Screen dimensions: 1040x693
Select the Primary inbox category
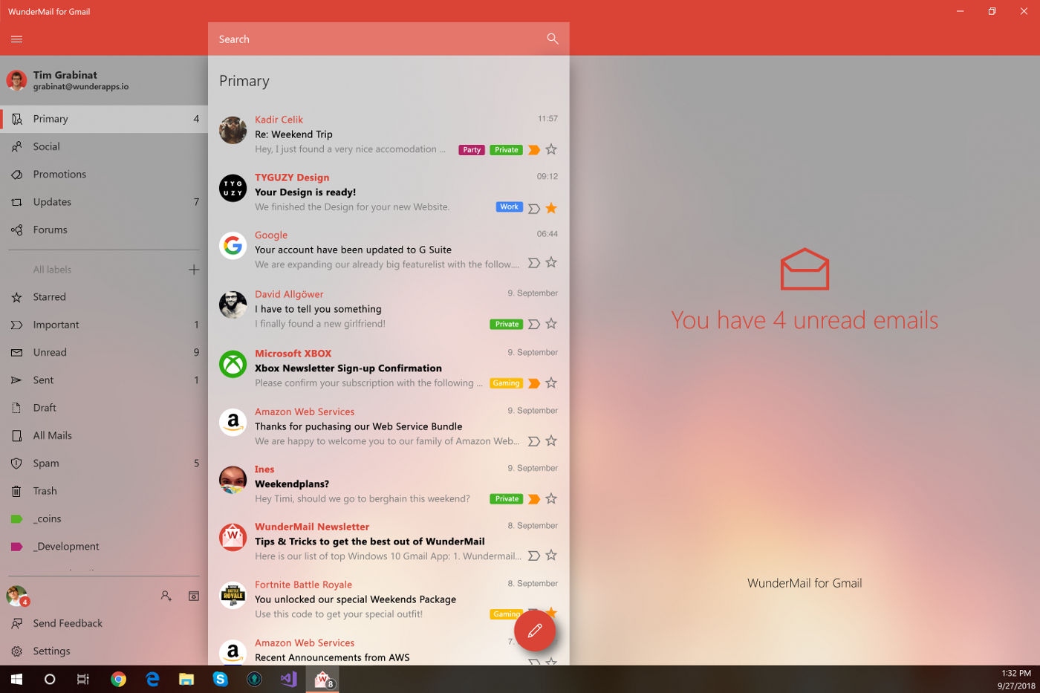(x=104, y=119)
